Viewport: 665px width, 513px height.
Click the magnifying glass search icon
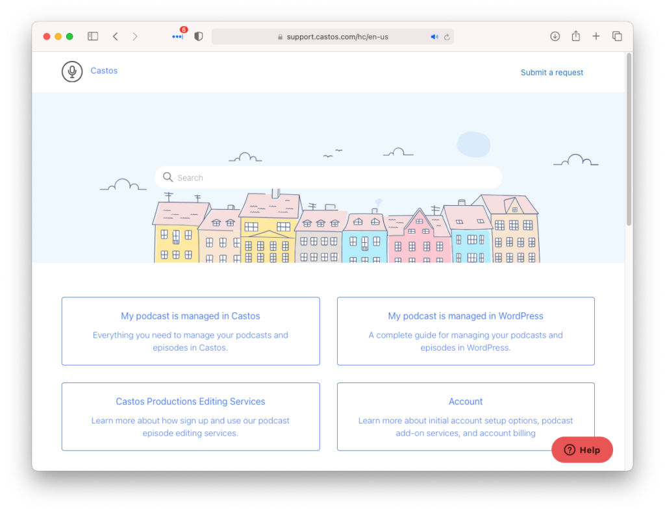click(168, 177)
